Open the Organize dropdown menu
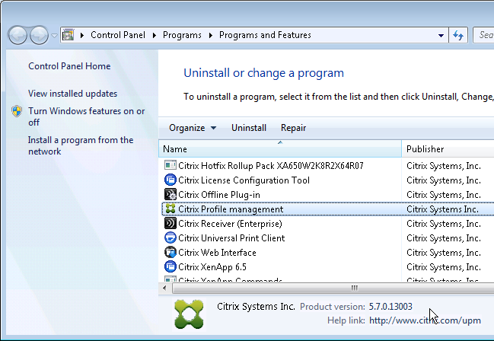Viewport: 494px width, 341px height. point(193,128)
